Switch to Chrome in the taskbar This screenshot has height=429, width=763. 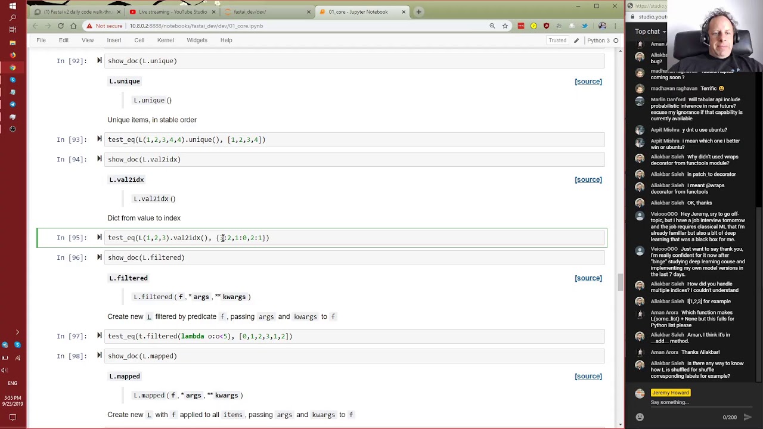(13, 68)
